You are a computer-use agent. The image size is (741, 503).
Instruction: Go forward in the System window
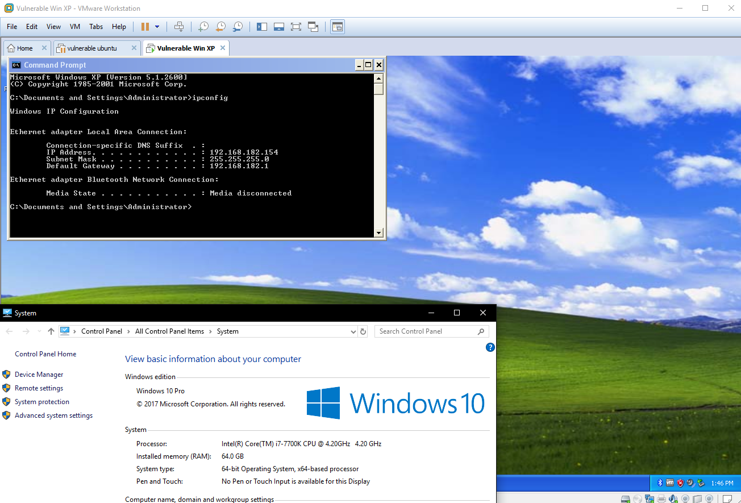[x=26, y=331]
